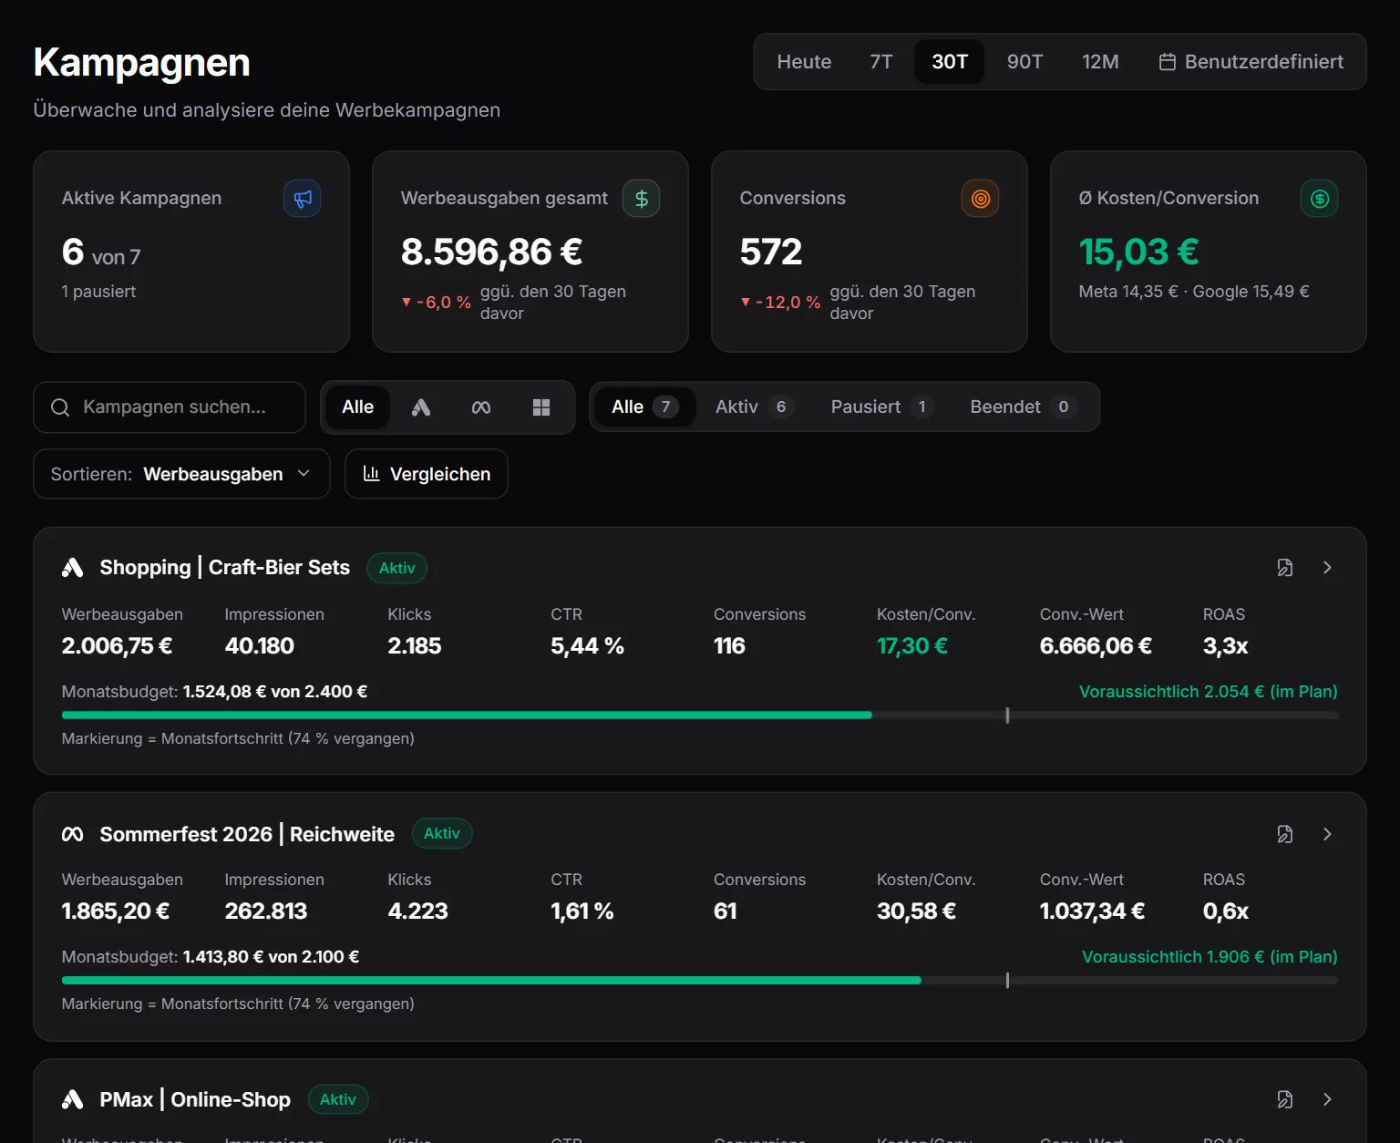This screenshot has width=1400, height=1143.
Task: Click Aktiv badge on Sommerfest 2026
Action: pyautogui.click(x=442, y=833)
